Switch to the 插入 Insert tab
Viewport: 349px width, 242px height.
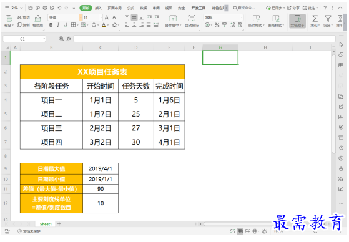click(98, 8)
